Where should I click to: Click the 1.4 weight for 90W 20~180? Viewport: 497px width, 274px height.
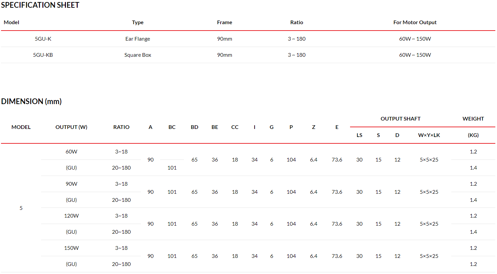[x=473, y=200]
